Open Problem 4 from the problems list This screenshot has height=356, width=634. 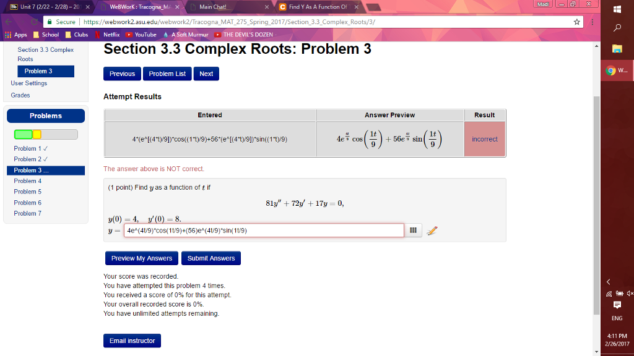pos(28,180)
